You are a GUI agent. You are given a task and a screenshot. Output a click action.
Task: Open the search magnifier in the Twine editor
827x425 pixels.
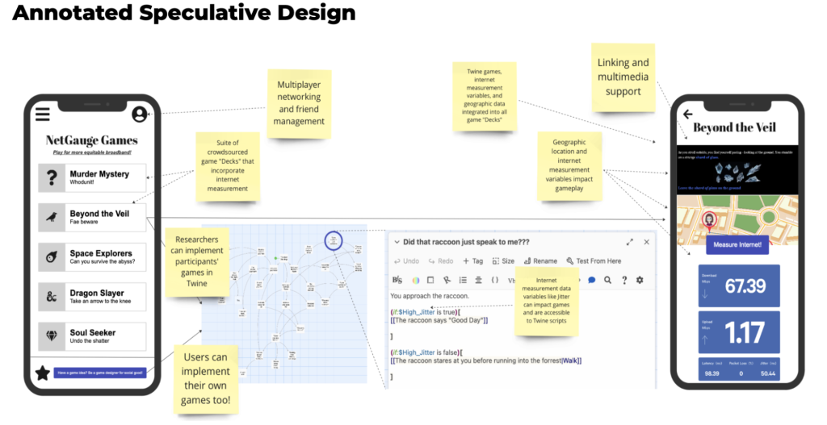point(607,280)
